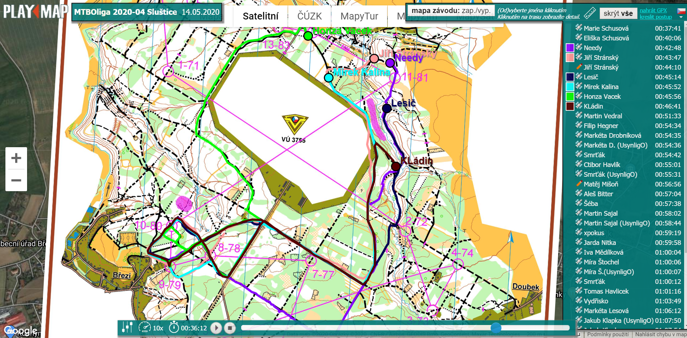Image resolution: width=687 pixels, height=338 pixels.
Task: Switch to the Satelitní map tab
Action: point(260,16)
